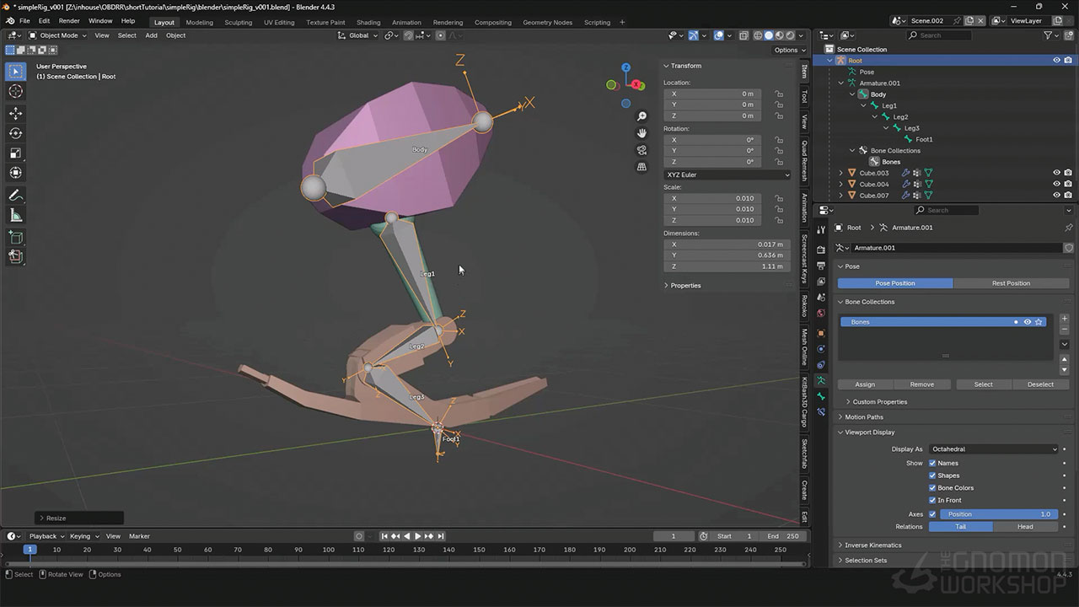Open the Render menu
Screen dimensions: 1079x607
(x=69, y=20)
